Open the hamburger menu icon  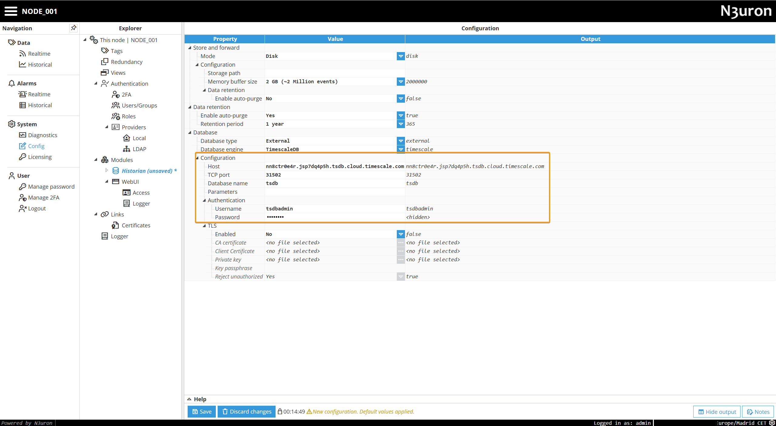(x=11, y=11)
